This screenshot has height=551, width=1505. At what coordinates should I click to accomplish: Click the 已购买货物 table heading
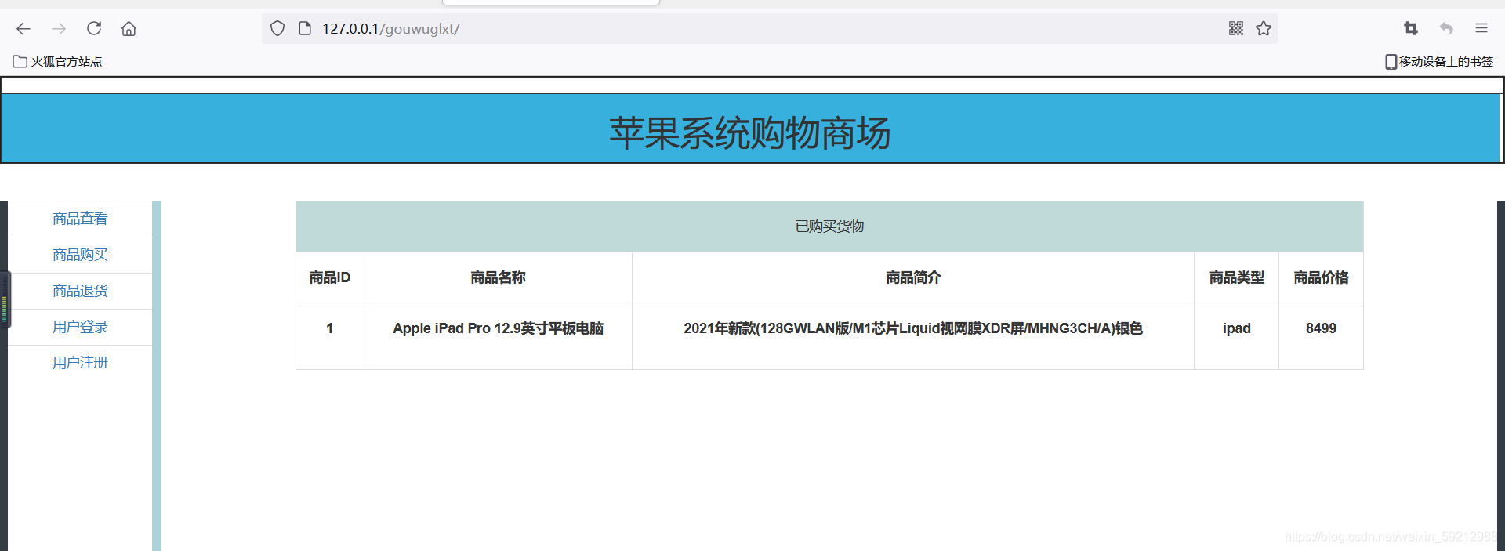[x=829, y=227]
